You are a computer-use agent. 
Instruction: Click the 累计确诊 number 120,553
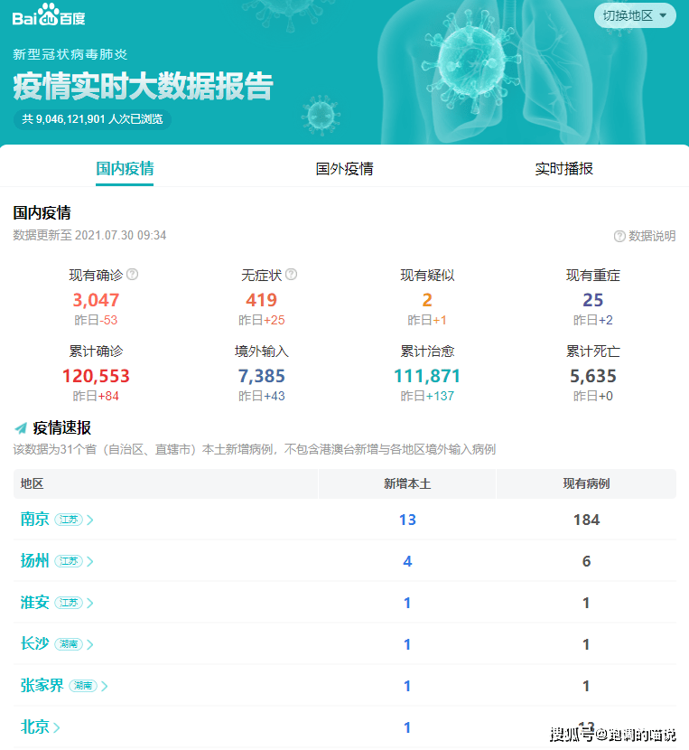pos(96,376)
